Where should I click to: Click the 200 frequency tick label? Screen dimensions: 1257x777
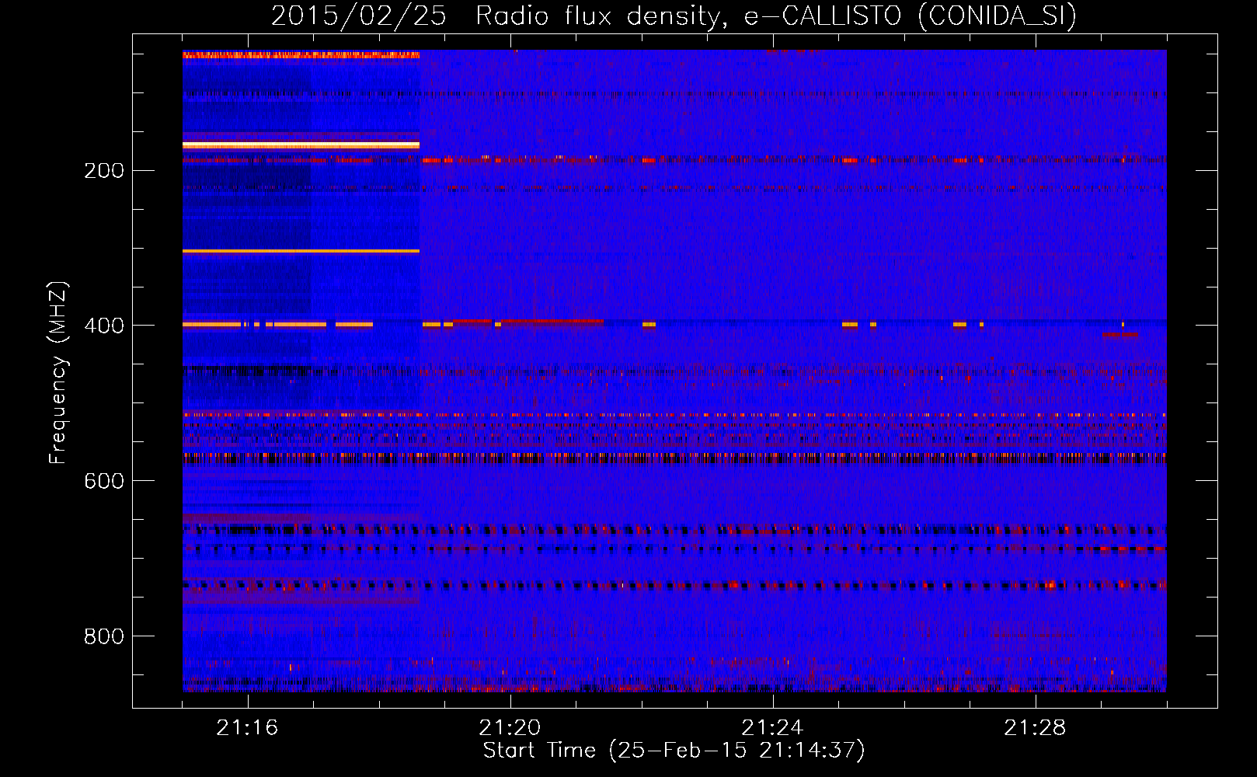[x=104, y=170]
